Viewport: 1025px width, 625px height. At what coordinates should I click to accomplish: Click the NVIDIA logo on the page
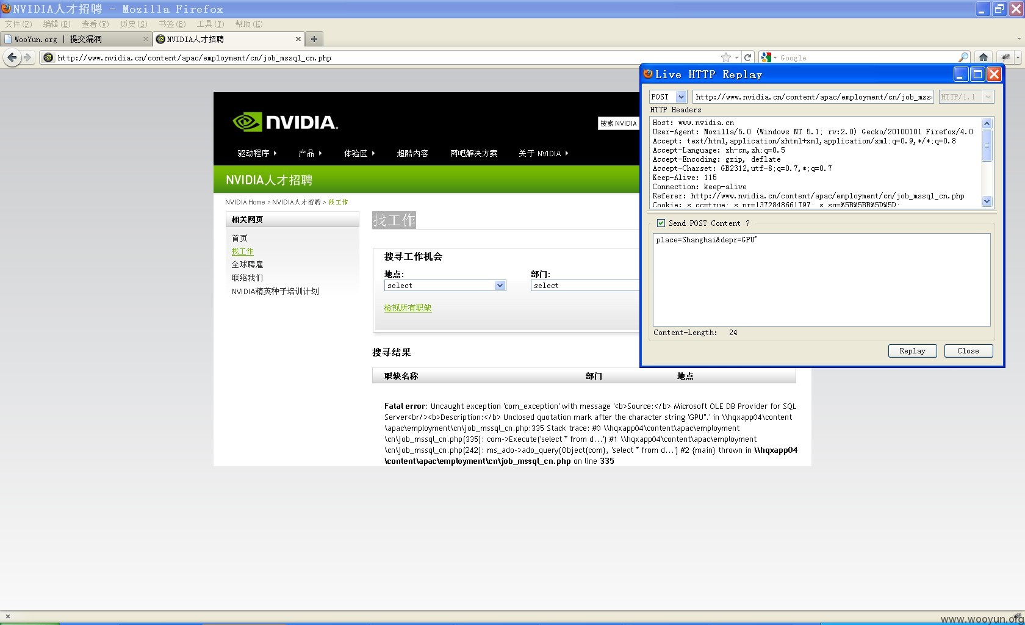coord(286,121)
